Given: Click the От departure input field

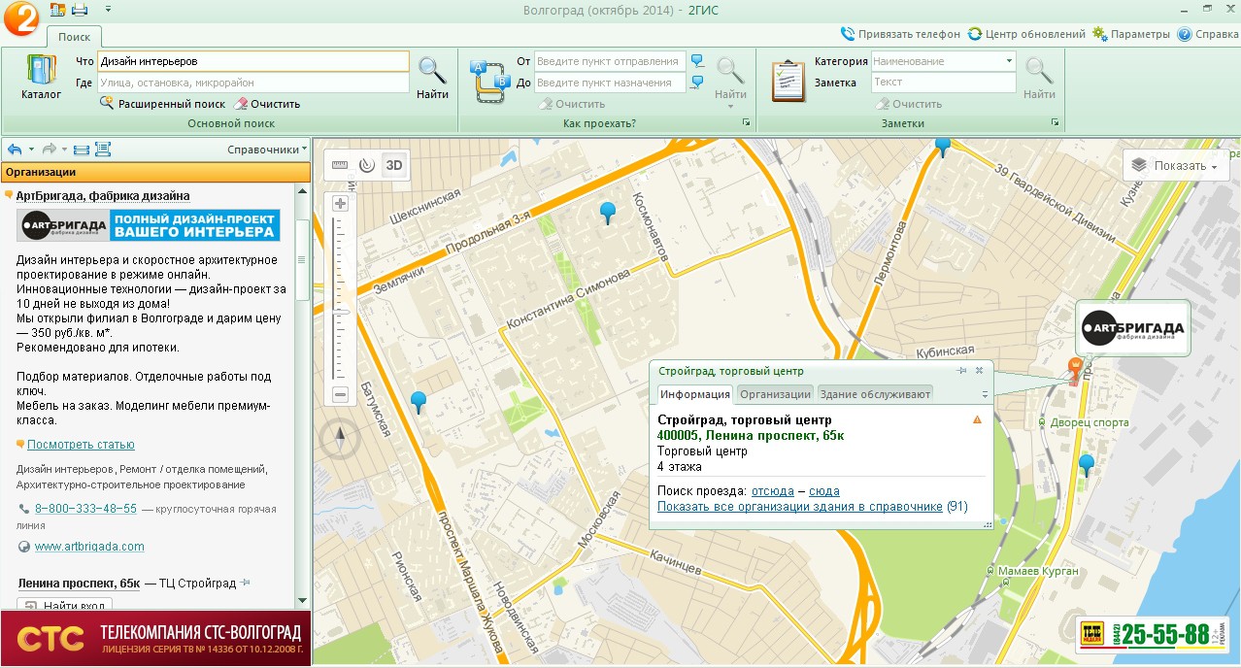Looking at the screenshot, I should point(610,61).
